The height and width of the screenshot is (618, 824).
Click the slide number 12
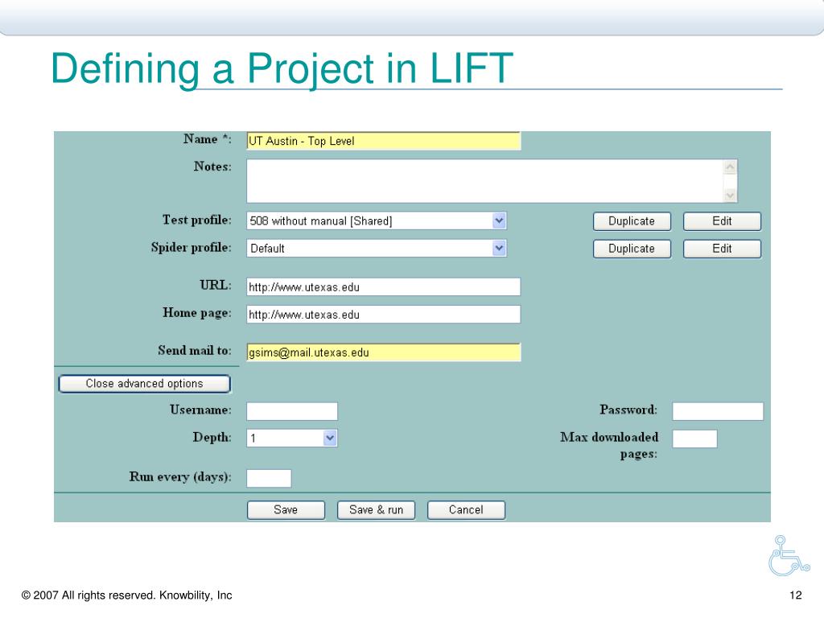[x=796, y=595]
